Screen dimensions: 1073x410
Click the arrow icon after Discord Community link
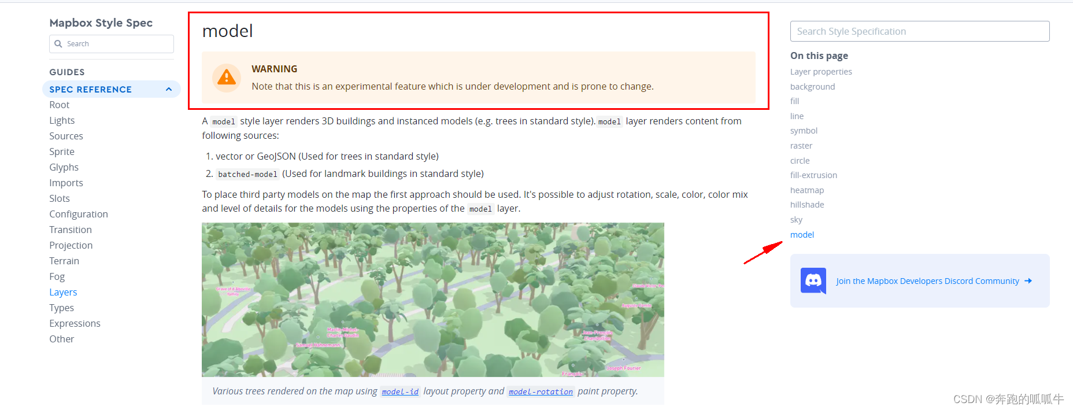point(1028,281)
